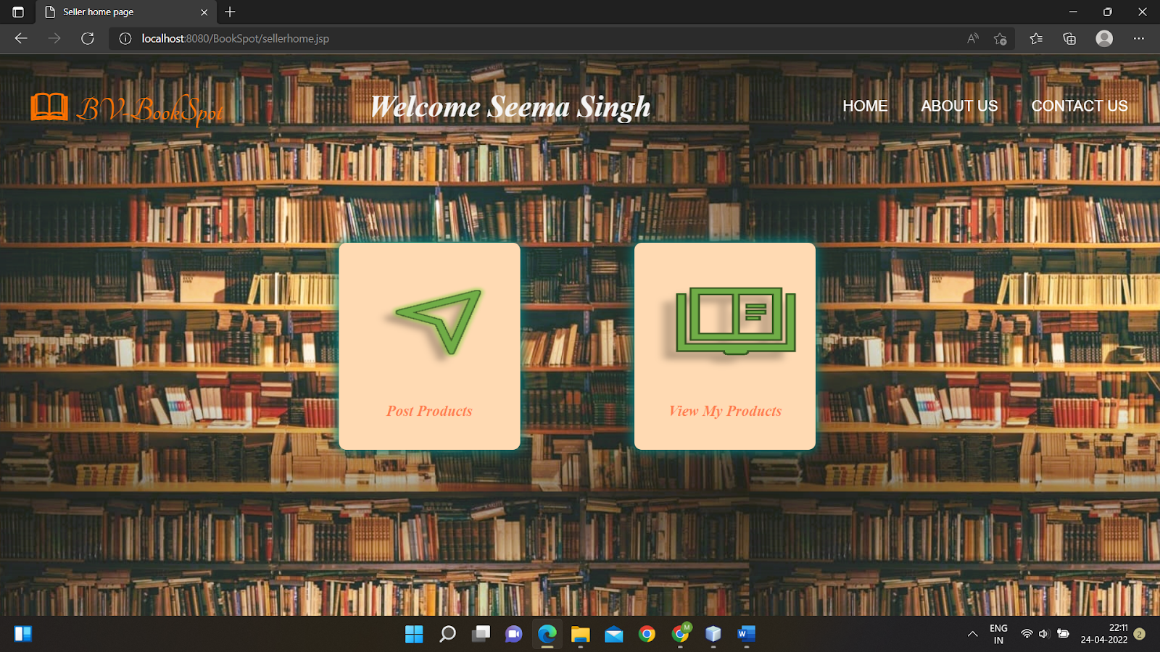1160x652 pixels.
Task: Open Task View on the taskbar
Action: coord(481,635)
